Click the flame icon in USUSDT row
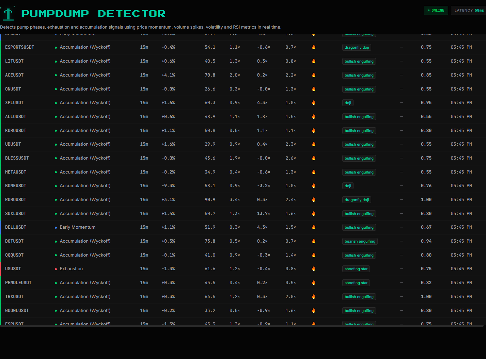486x359 pixels. (314, 269)
